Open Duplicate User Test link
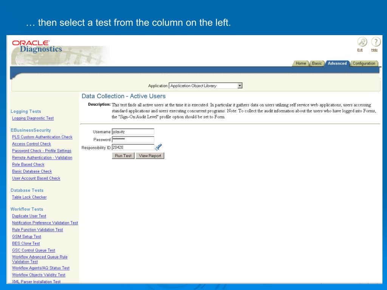The height and width of the screenshot is (290, 387). 29,216
